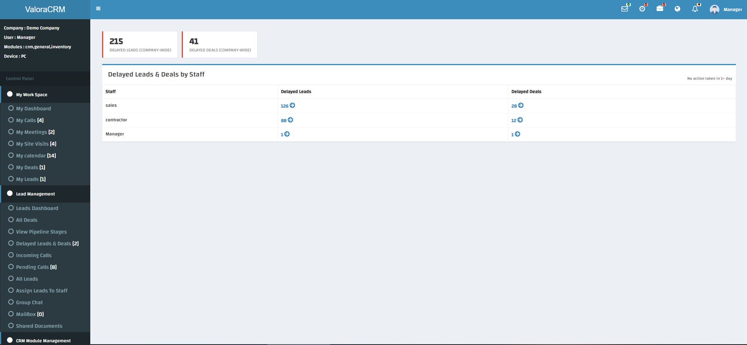This screenshot has width=747, height=345.
Task: Click circle icon beside Shared Documents
Action: [x=11, y=325]
